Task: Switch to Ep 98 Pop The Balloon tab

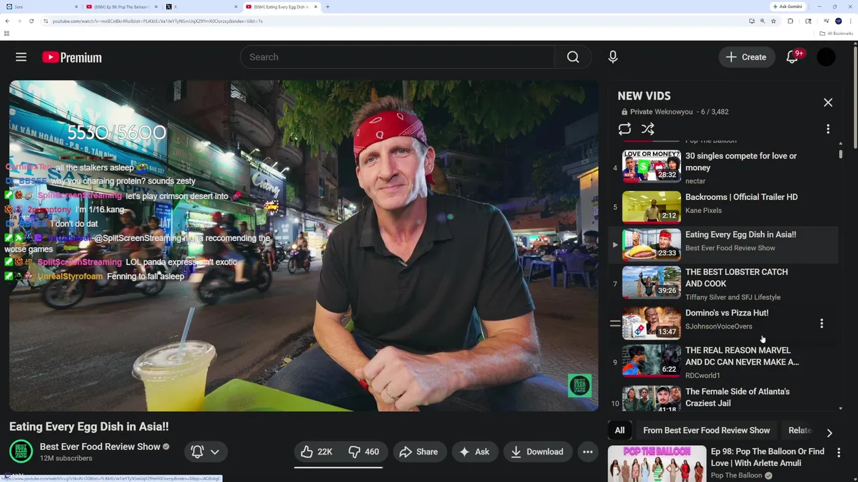Action: pos(121,7)
